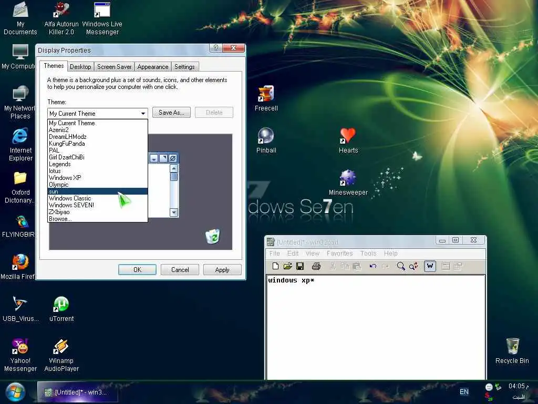Screen dimensions: 538x404
Task: Click Cancel in Display Properties
Action: [180, 270]
